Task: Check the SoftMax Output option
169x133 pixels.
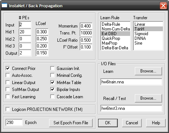Action: (8, 90)
